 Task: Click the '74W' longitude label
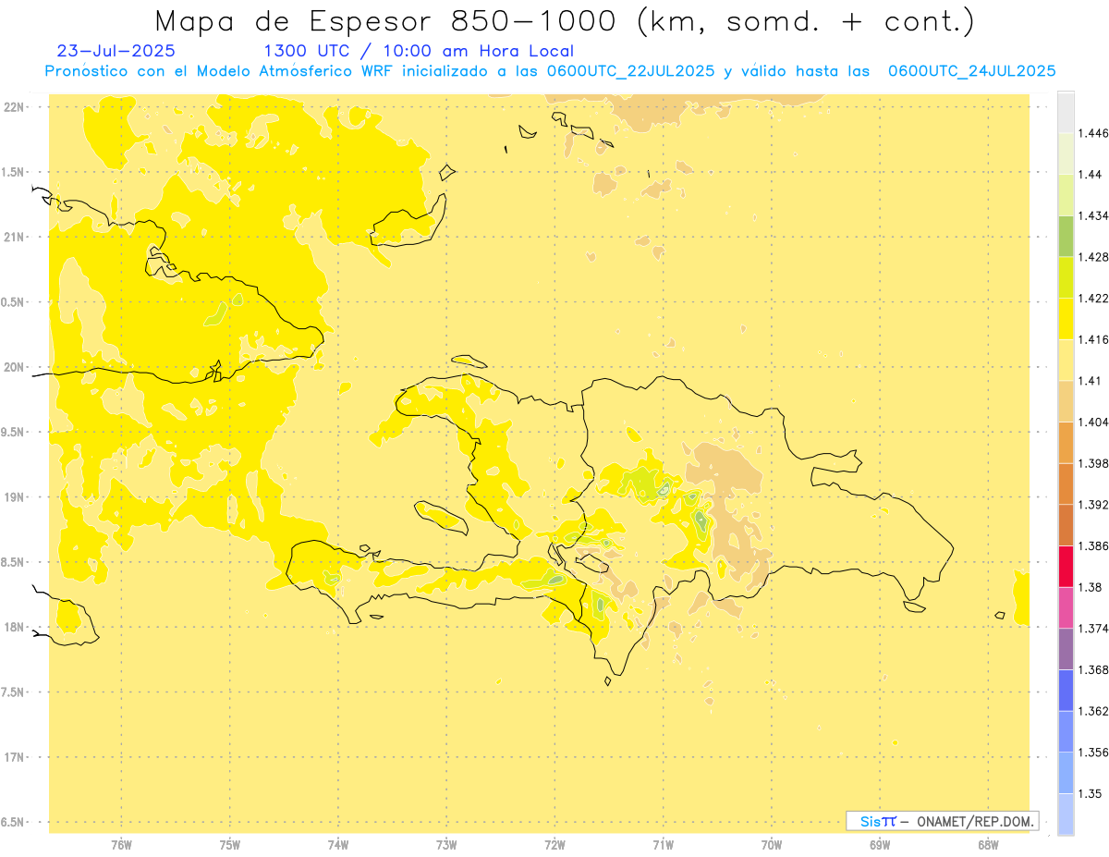coord(338,845)
